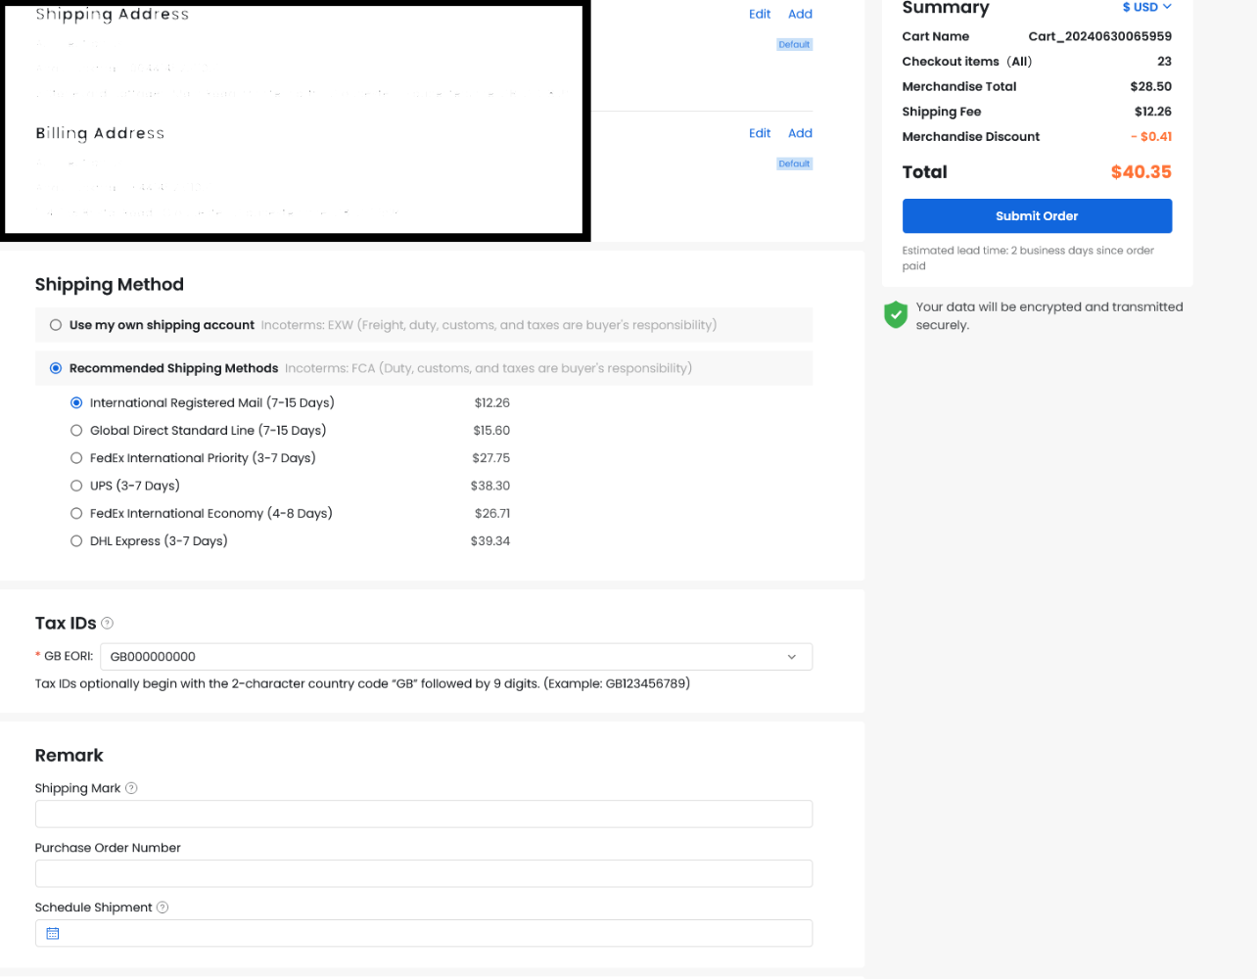This screenshot has height=979, width=1257.
Task: Focus the Purchase Order Number field
Action: [423, 874]
